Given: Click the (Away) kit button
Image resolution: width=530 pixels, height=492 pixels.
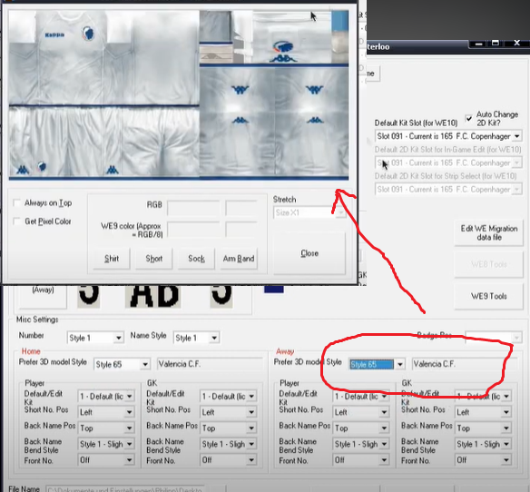Looking at the screenshot, I should [43, 297].
